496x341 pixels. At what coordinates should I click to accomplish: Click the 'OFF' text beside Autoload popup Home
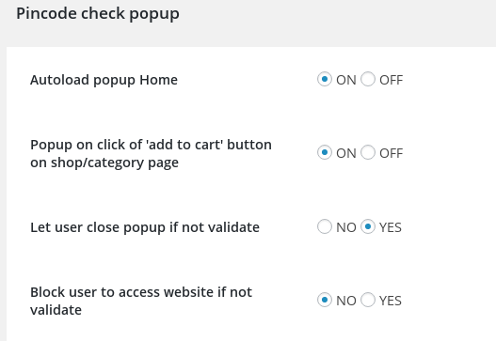click(391, 80)
